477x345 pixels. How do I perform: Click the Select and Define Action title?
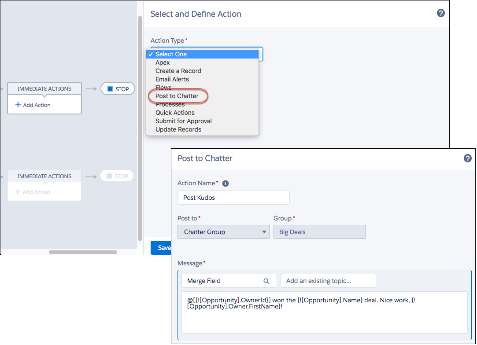[x=196, y=14]
